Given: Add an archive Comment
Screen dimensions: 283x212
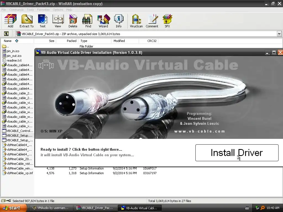Looking at the screenshot, I should [x=152, y=21].
